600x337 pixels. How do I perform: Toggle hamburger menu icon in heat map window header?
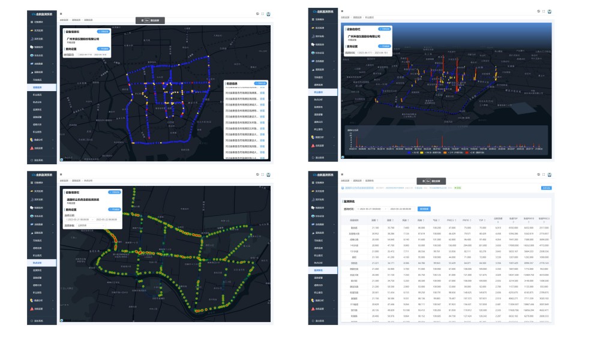[x=61, y=174]
